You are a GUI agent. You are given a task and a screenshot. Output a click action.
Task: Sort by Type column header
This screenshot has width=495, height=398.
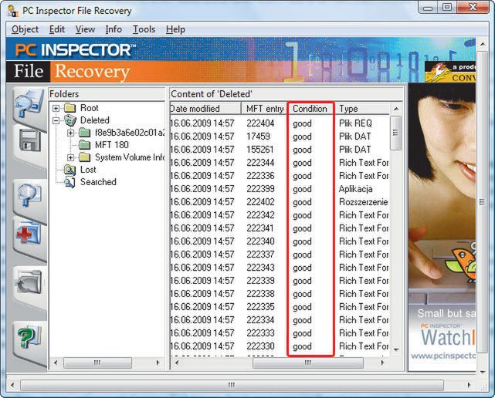pos(361,109)
